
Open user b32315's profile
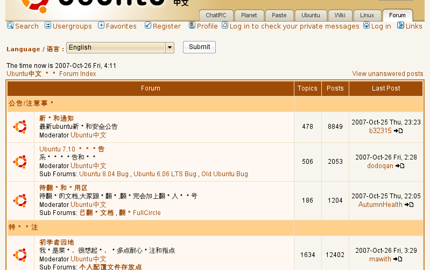pyautogui.click(x=380, y=131)
